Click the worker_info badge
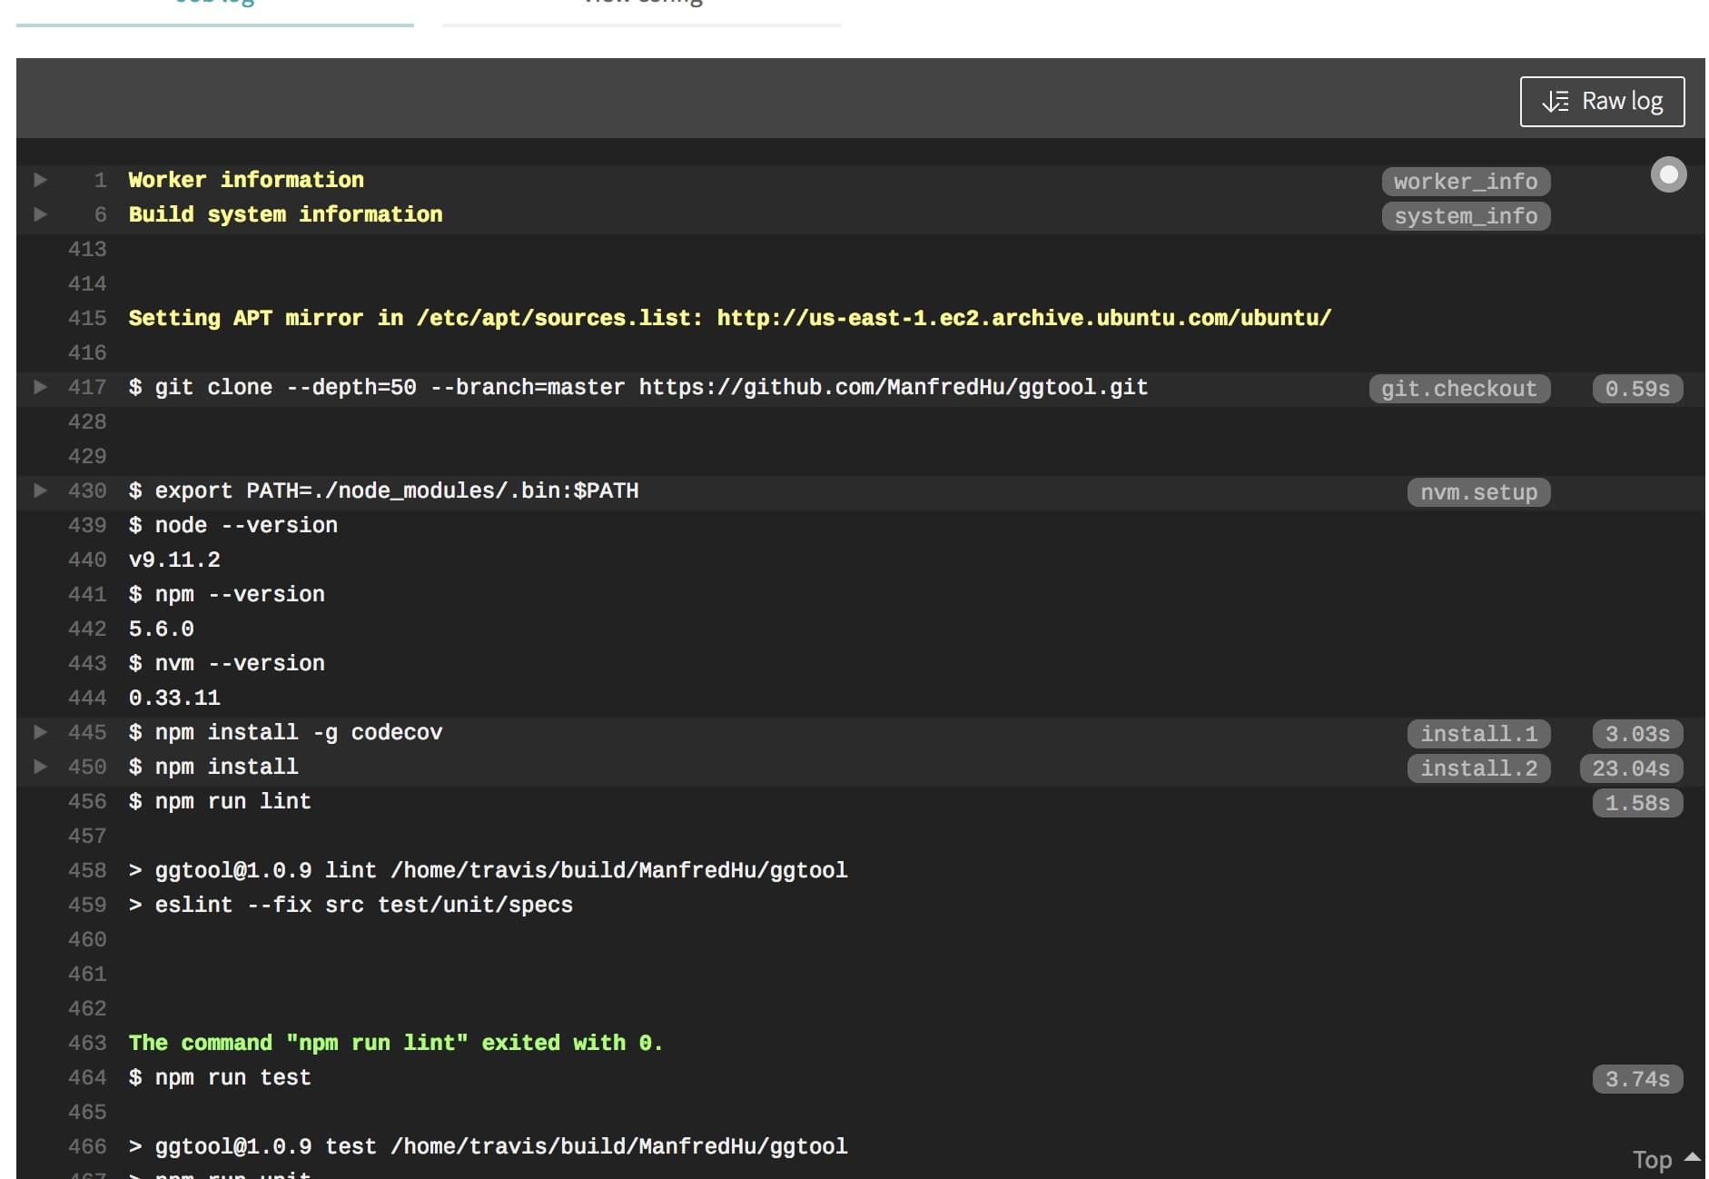 (1466, 182)
